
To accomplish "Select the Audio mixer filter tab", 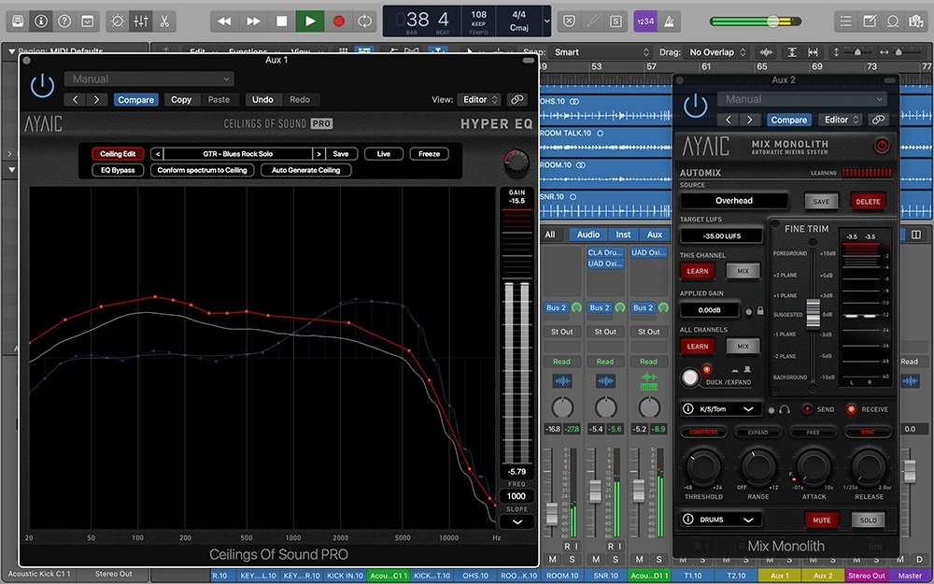I will pyautogui.click(x=587, y=235).
